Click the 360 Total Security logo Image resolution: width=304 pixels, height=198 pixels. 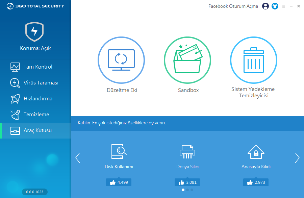(x=35, y=6)
